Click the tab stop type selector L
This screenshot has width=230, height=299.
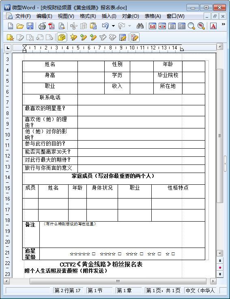[x=8, y=48]
